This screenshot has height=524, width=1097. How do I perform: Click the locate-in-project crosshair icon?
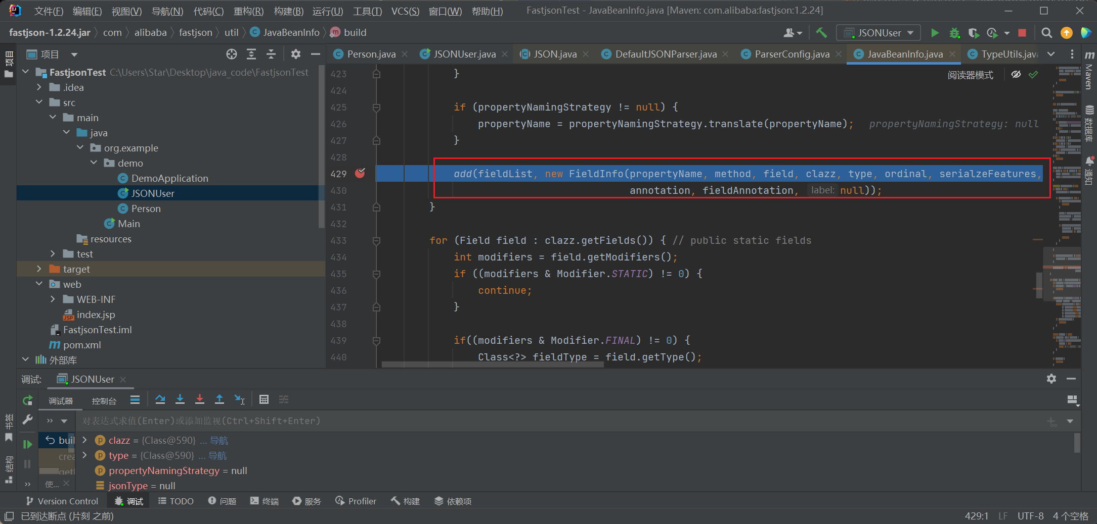tap(232, 54)
